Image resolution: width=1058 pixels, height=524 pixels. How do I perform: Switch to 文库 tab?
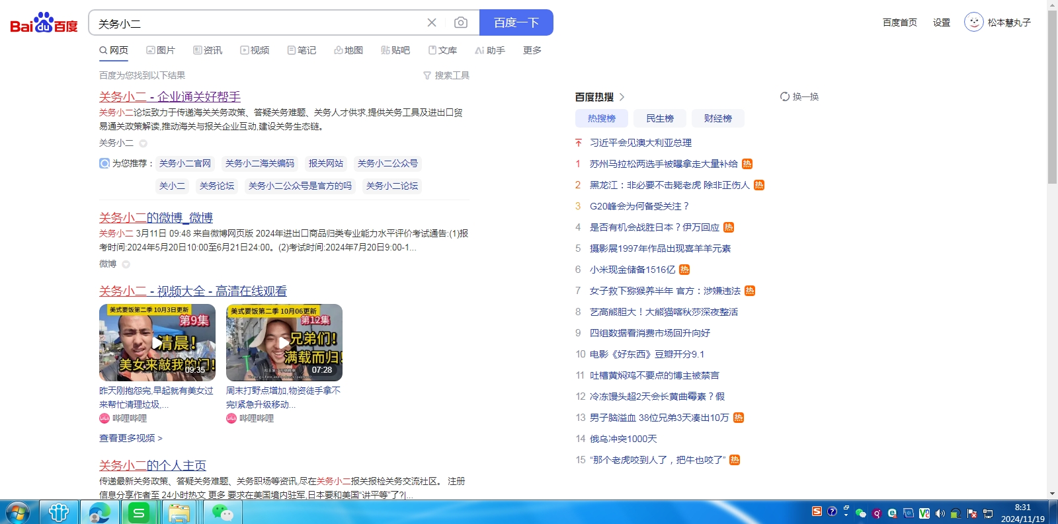pyautogui.click(x=442, y=50)
